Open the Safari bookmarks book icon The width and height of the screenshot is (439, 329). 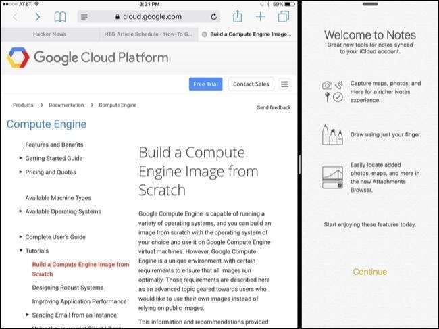(60, 16)
